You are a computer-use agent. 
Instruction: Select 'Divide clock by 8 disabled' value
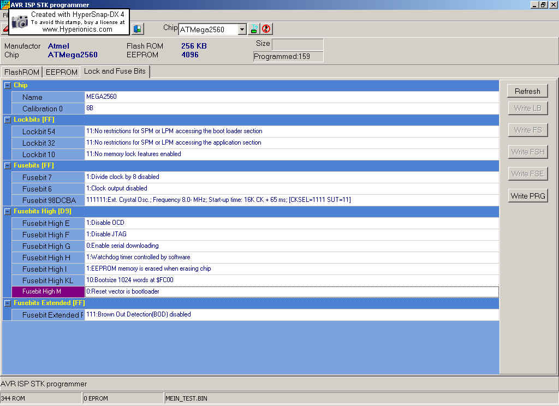point(292,177)
